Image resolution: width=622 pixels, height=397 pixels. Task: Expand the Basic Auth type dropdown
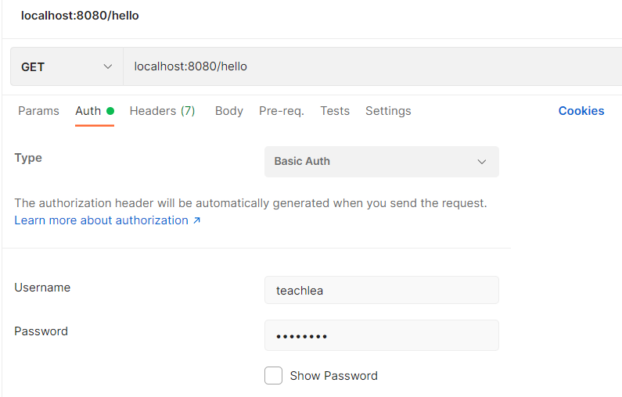[382, 162]
